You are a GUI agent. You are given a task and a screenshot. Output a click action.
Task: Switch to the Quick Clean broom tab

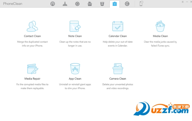point(65,4)
